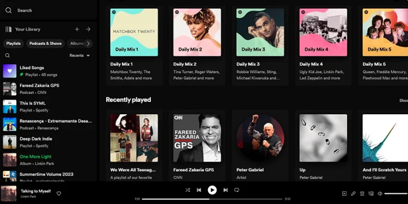408x204 pixels.
Task: Open the Talking to Myself now-playing cover
Action: point(9,194)
